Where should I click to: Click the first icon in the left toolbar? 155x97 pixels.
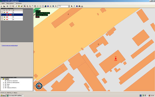point(2,6)
